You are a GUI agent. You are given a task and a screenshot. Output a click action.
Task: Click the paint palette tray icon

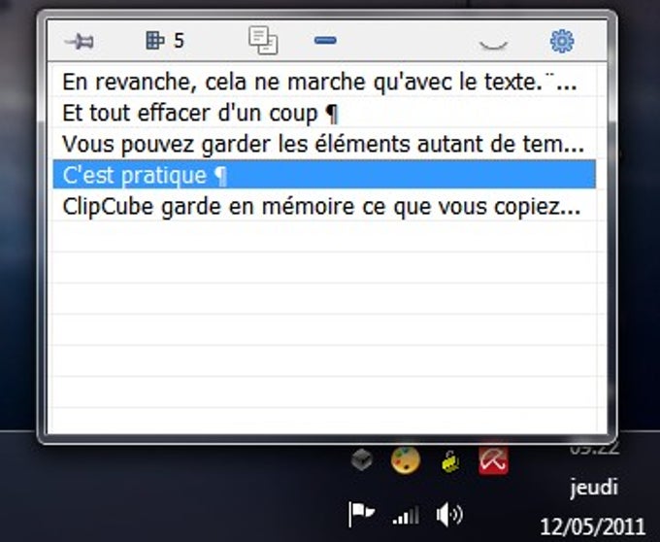406,459
